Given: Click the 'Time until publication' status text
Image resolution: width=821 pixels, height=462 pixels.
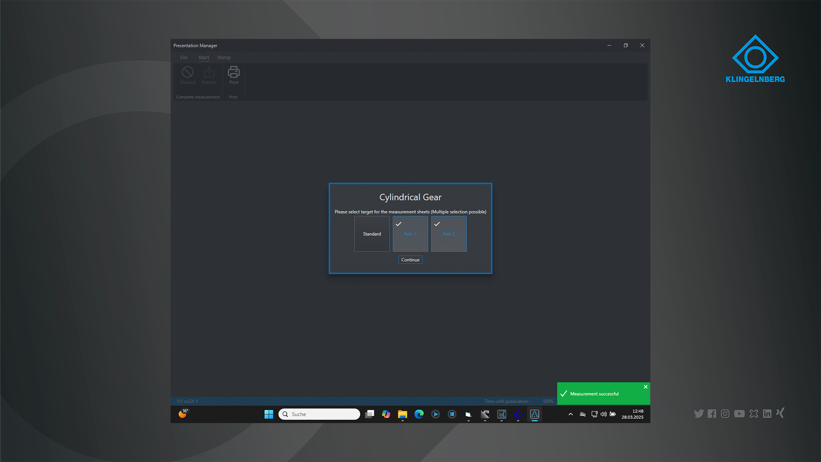Looking at the screenshot, I should point(508,401).
